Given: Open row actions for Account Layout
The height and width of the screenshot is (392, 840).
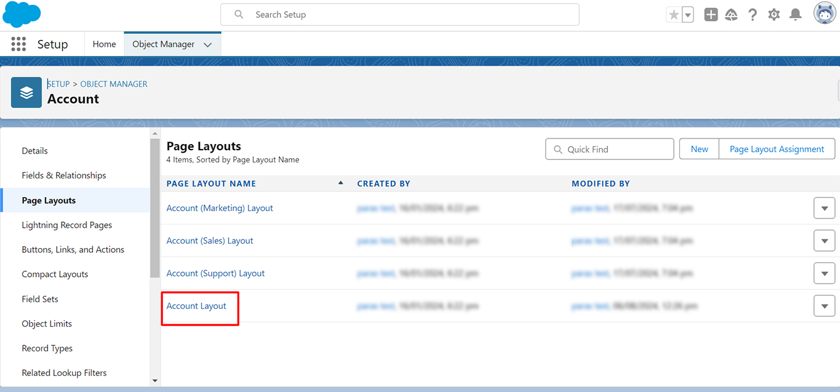Looking at the screenshot, I should click(x=824, y=306).
